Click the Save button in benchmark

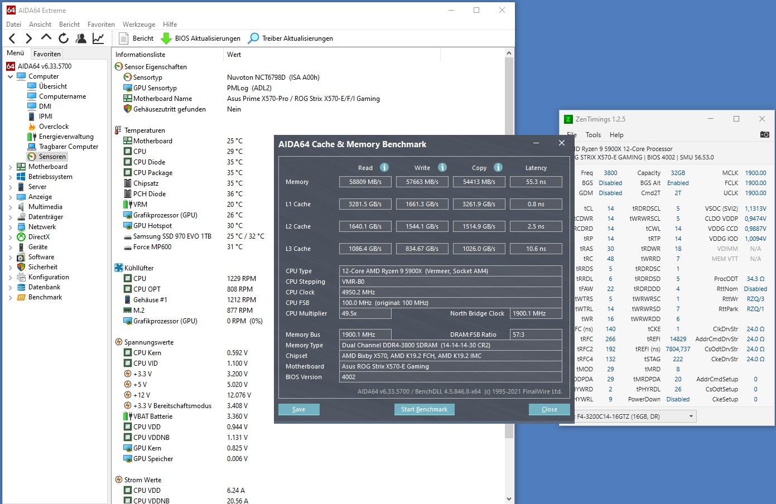coord(299,409)
